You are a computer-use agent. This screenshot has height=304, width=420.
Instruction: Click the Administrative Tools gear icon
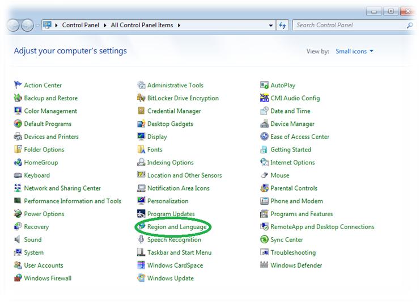click(x=141, y=85)
